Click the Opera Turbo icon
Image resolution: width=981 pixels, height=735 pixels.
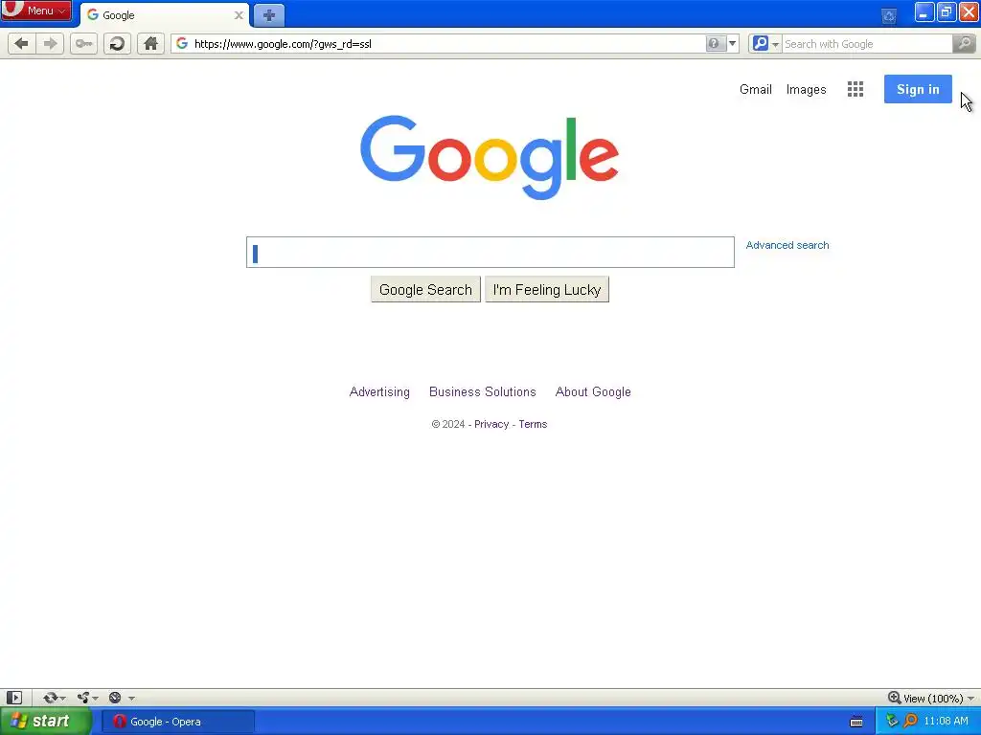tap(115, 698)
